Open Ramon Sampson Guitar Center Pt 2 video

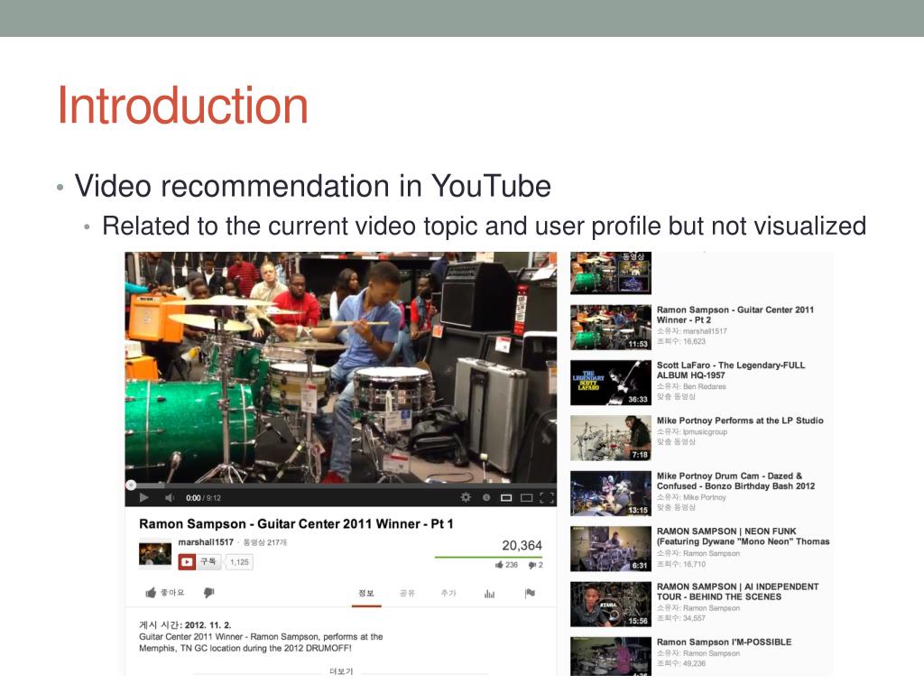coord(735,315)
